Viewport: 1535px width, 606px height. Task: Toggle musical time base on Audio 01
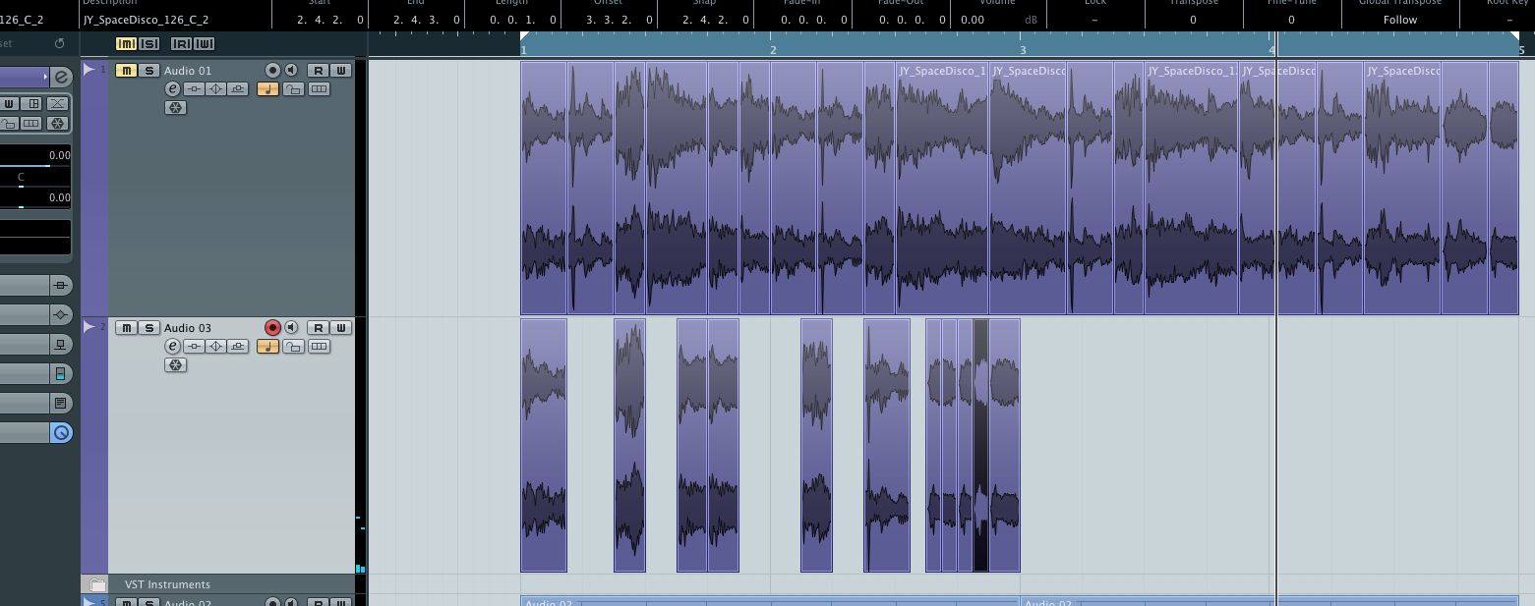click(267, 88)
